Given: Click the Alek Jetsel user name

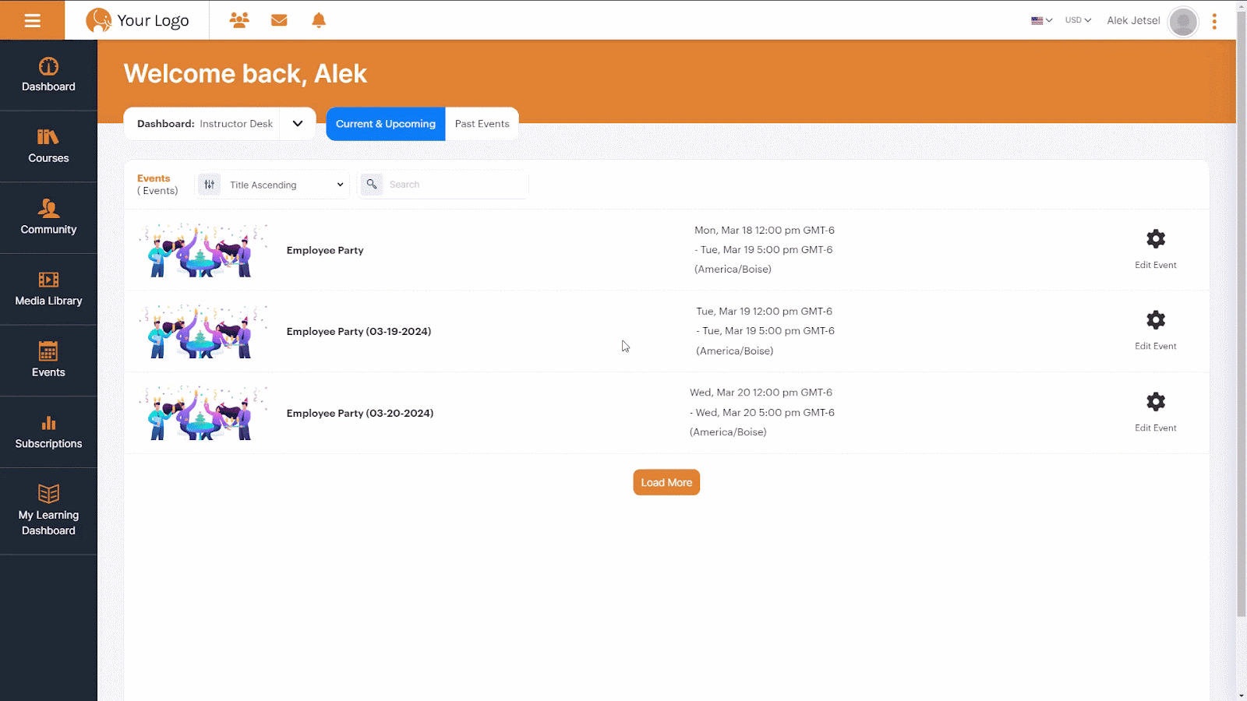Looking at the screenshot, I should tap(1133, 20).
